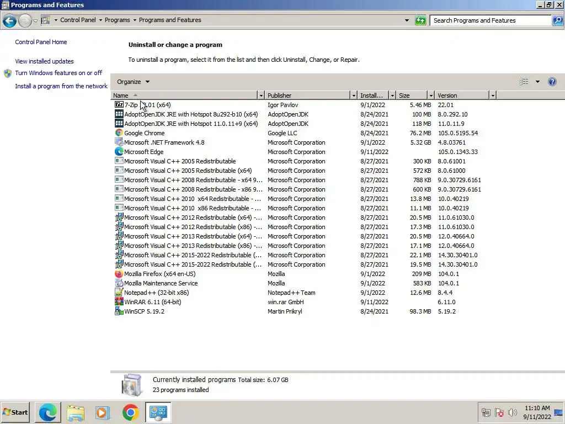The image size is (565, 424).
Task: Open the address bar history dropdown
Action: point(407,20)
